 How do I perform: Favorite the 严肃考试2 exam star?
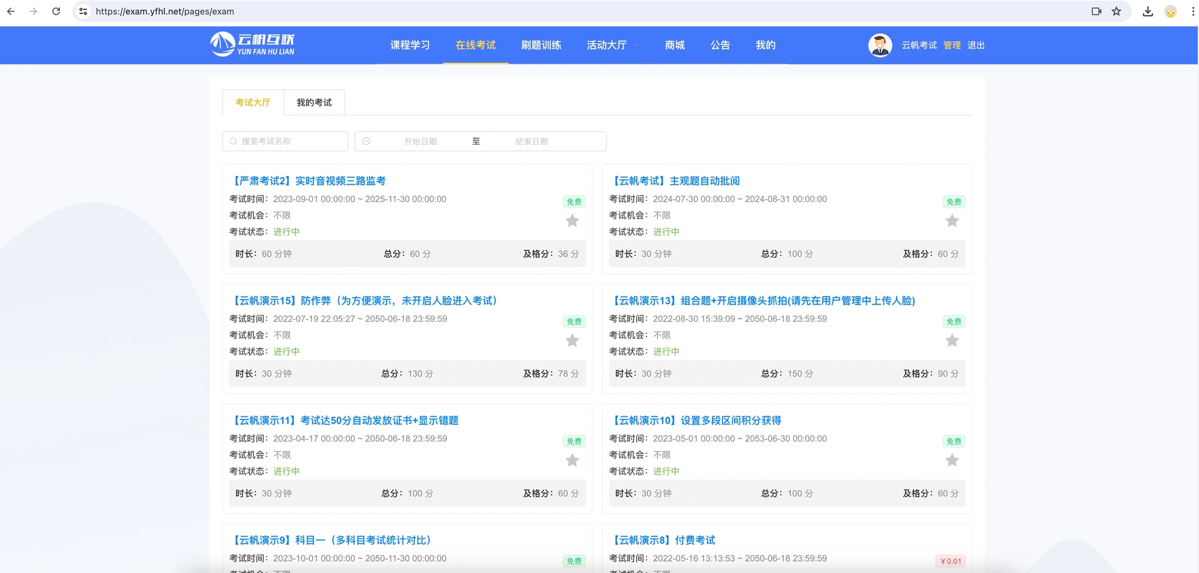pyautogui.click(x=572, y=220)
